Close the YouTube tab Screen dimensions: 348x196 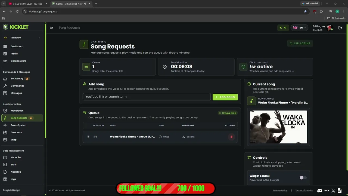coord(46,4)
